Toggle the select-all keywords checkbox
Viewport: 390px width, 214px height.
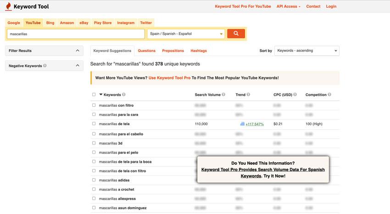(x=94, y=94)
